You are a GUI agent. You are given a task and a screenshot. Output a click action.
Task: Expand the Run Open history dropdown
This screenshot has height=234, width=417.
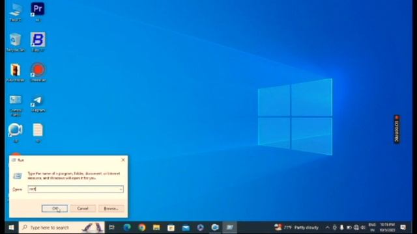coord(121,189)
